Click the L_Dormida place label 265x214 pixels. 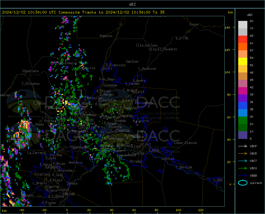coord(184,167)
